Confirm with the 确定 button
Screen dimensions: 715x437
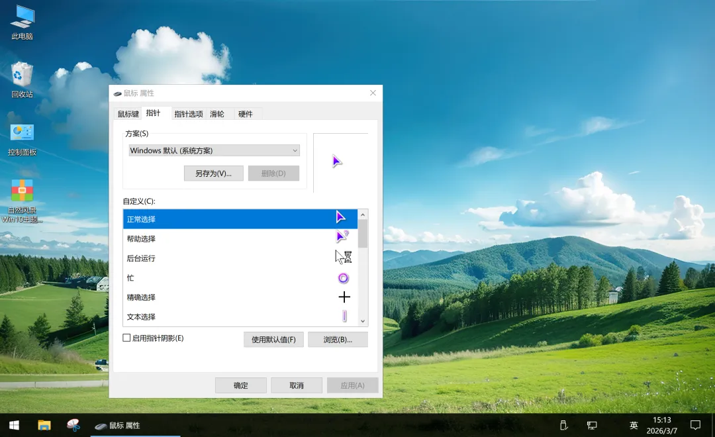pyautogui.click(x=241, y=385)
